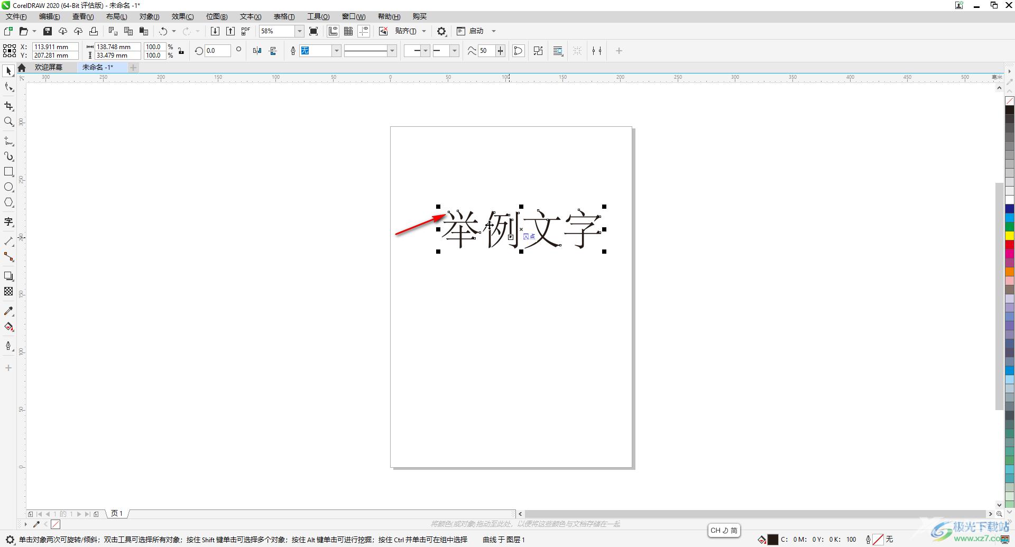Click the Export icon
This screenshot has height=547, width=1015.
[x=230, y=31]
